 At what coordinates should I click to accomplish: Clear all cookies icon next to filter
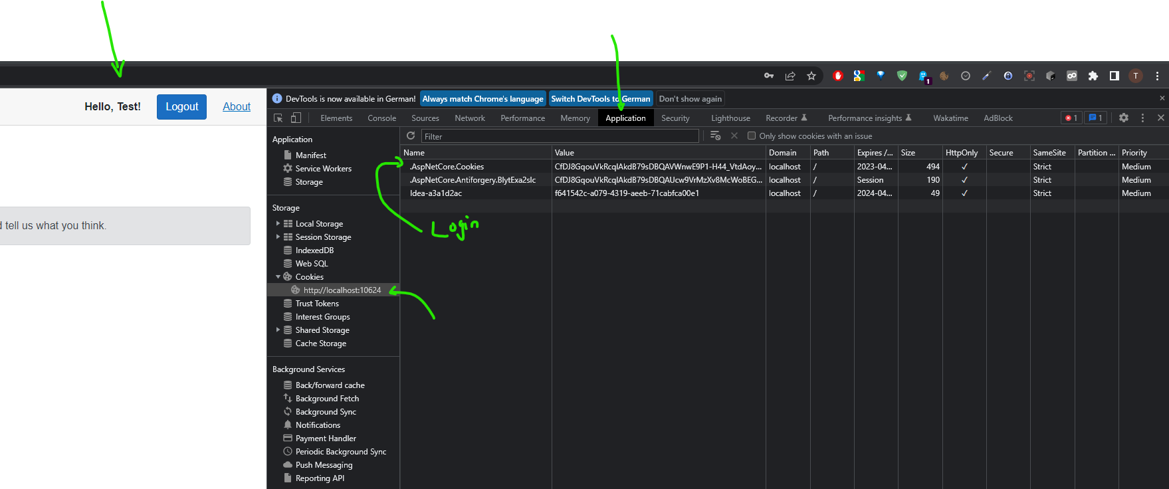(x=716, y=136)
